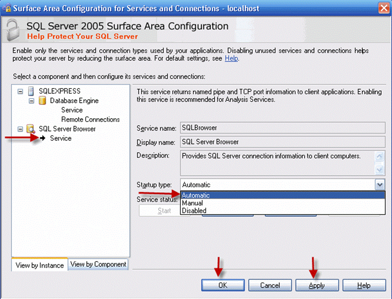Choose Manual startup type option

click(283, 203)
